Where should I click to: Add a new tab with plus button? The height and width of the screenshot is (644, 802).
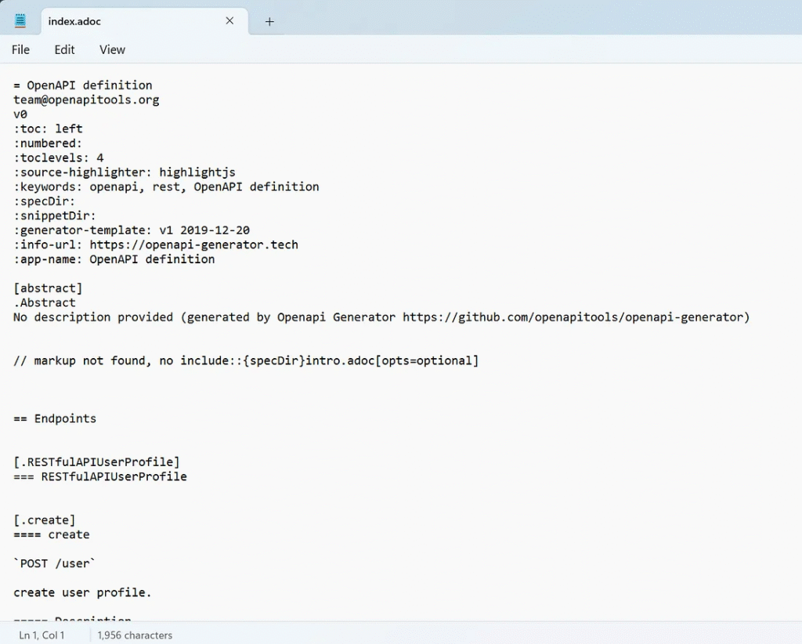(269, 22)
